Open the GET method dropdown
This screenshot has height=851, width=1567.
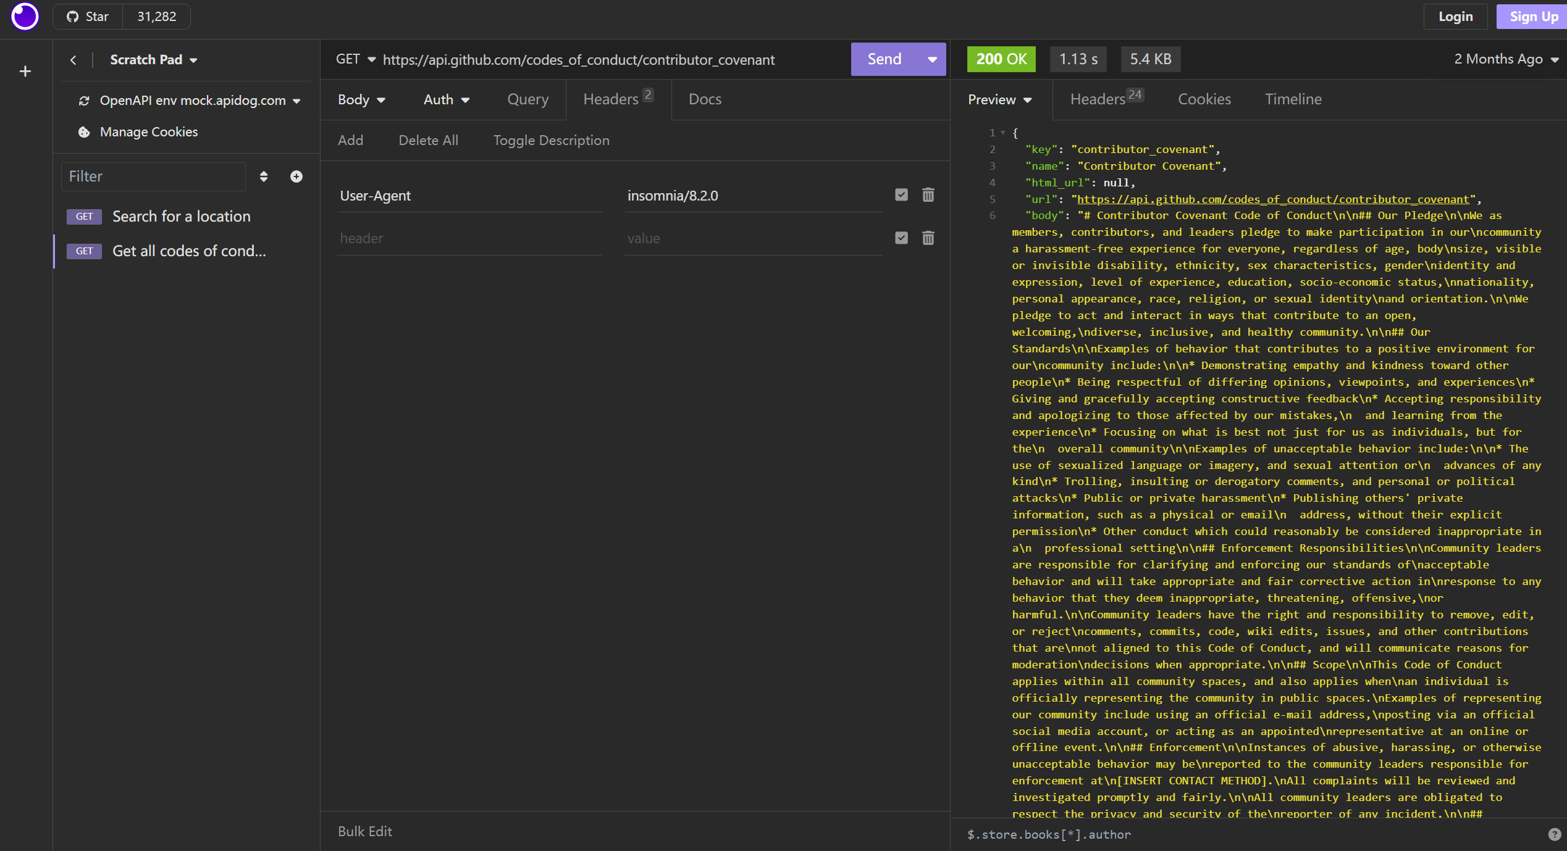356,59
